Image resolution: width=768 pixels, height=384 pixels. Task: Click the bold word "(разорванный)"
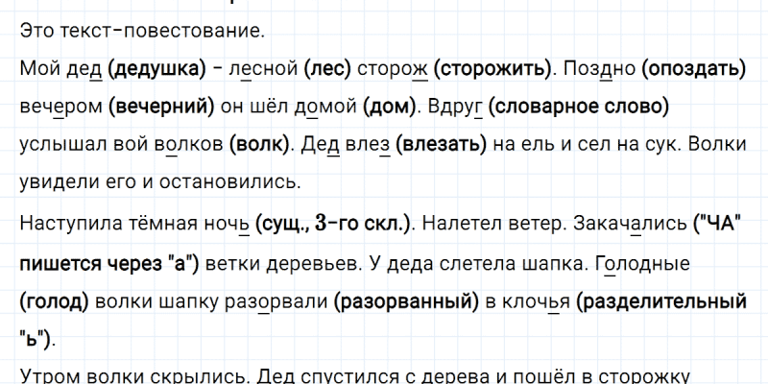[x=407, y=300]
